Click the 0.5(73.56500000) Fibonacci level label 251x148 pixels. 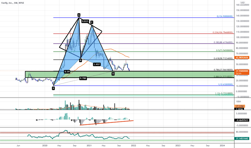pos(224,50)
